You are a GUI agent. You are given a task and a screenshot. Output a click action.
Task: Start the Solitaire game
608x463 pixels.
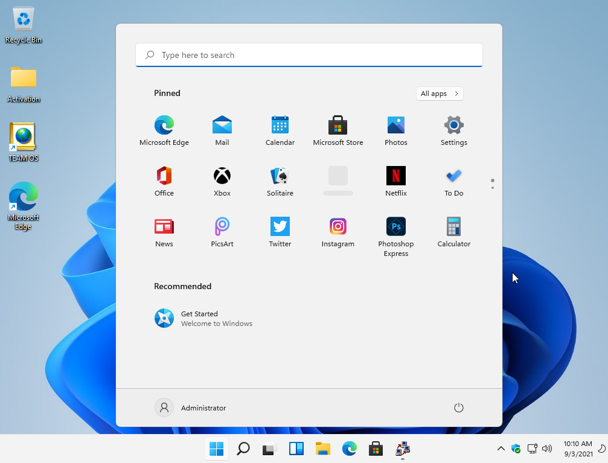[x=280, y=182]
